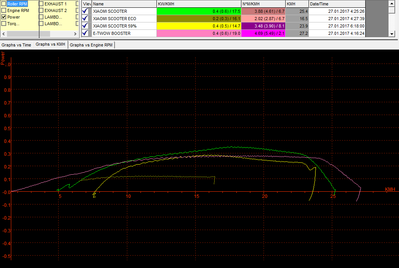This screenshot has height=268, width=399.
Task: Click the magenta N*M/KMH cell reading 4.69 (5.49) / 2.1
Action: pos(264,33)
